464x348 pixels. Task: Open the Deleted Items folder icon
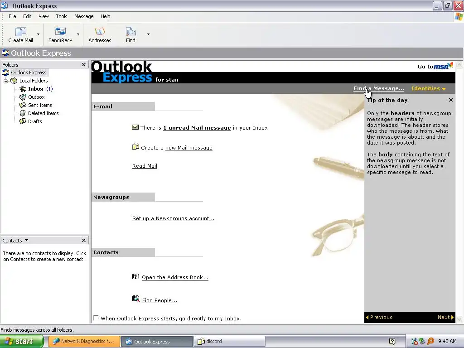tap(23, 113)
